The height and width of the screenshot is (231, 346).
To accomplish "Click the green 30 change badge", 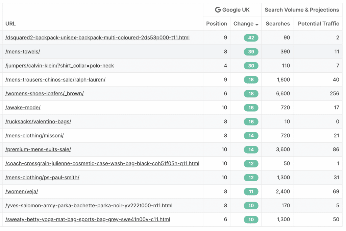I will click(251, 66).
